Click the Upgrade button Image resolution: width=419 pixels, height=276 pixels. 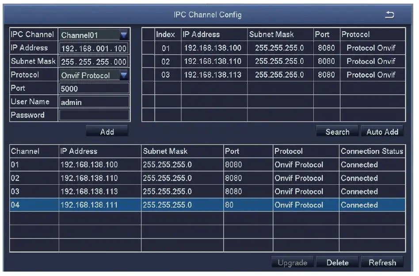(293, 262)
